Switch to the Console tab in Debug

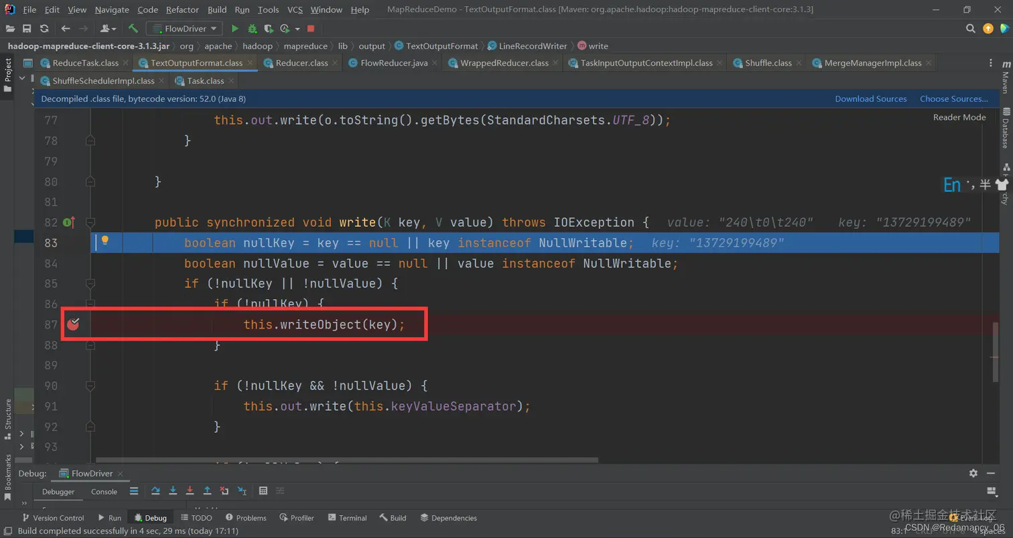click(104, 491)
